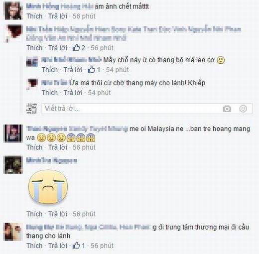Click Trả lời under the crying sticker comment

coord(58,214)
